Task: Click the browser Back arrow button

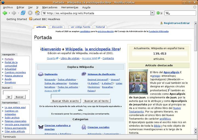Action: click(x=5, y=13)
